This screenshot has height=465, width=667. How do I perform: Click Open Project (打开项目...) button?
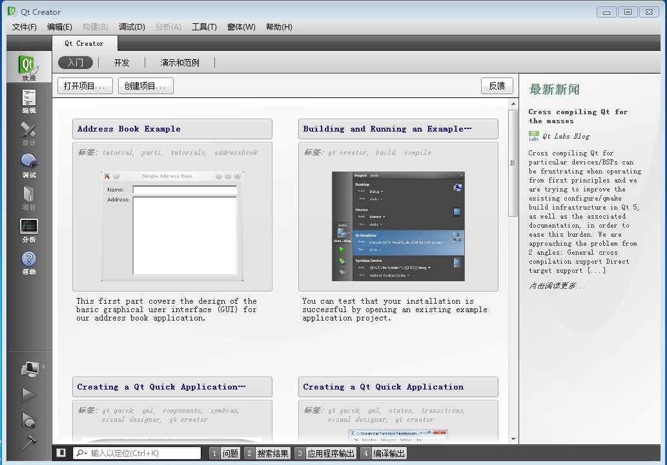(85, 85)
